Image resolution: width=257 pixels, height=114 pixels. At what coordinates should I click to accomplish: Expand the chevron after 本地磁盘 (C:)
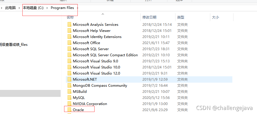tap(47, 8)
